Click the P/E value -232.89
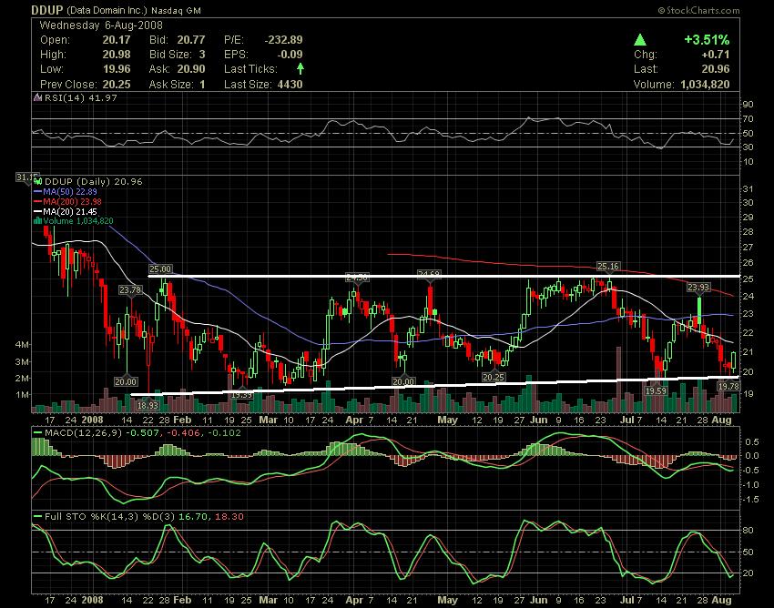The width and height of the screenshot is (774, 608). (283, 40)
